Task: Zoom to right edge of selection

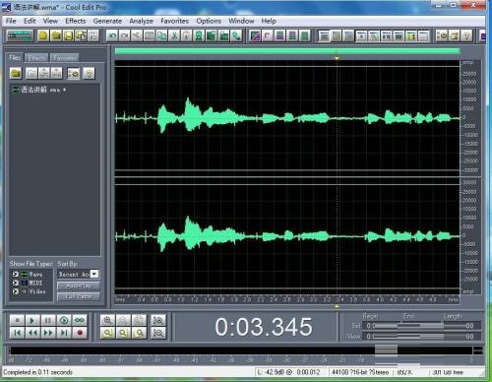Action: pyautogui.click(x=139, y=333)
